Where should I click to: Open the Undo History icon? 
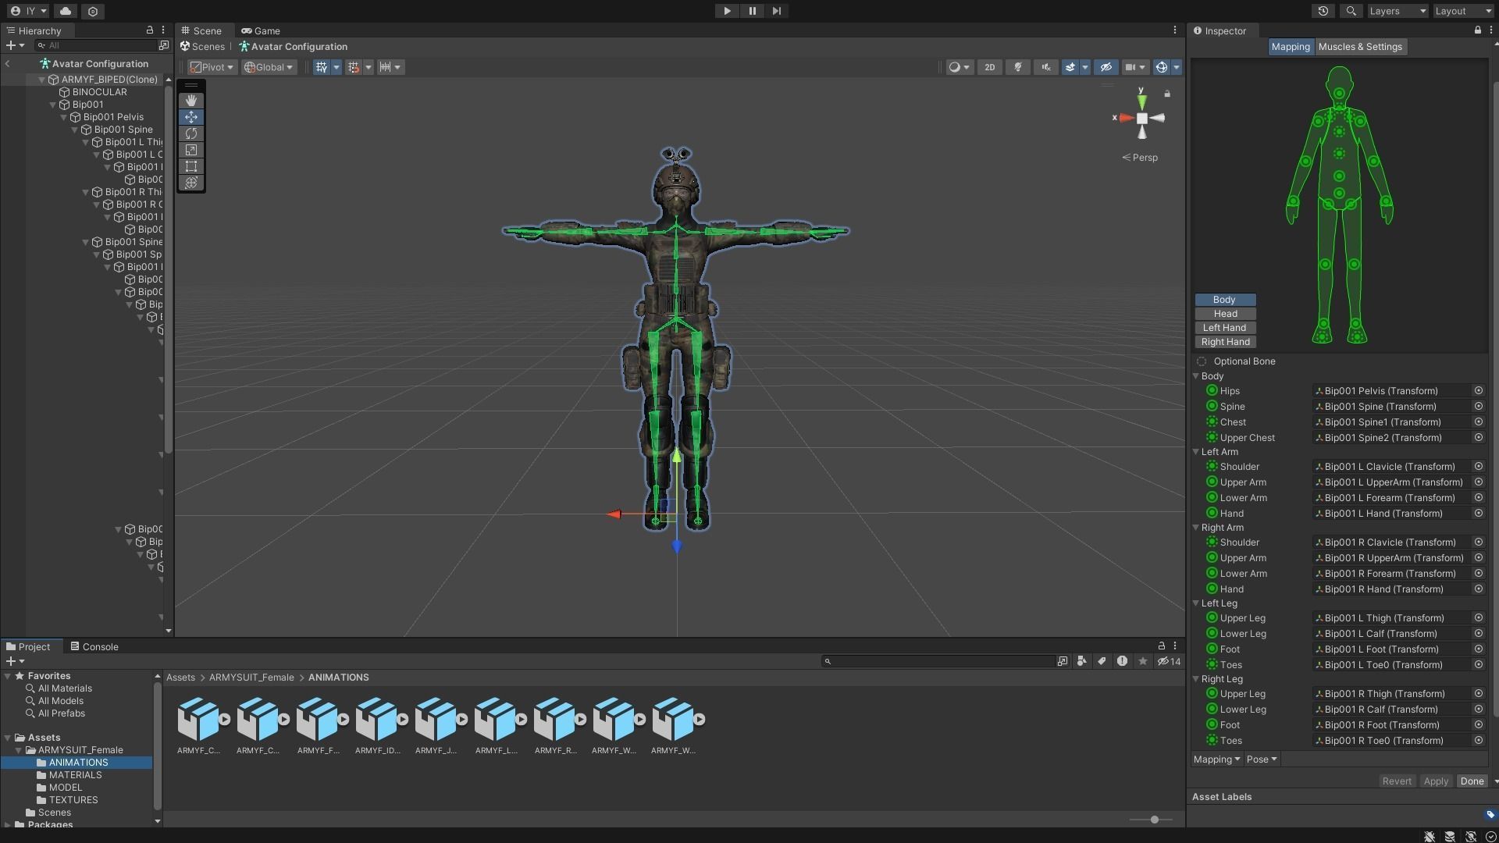1323,11
